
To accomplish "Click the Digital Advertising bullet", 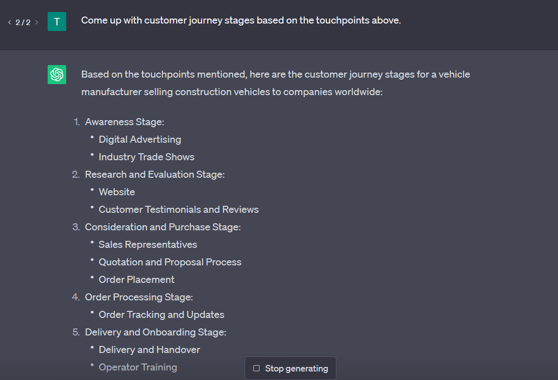I will [x=140, y=139].
